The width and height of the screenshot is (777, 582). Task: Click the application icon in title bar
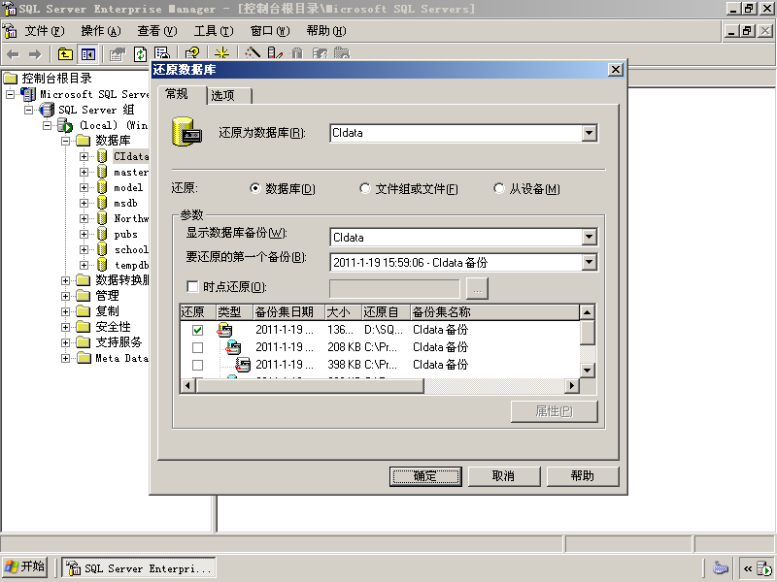pos(9,9)
